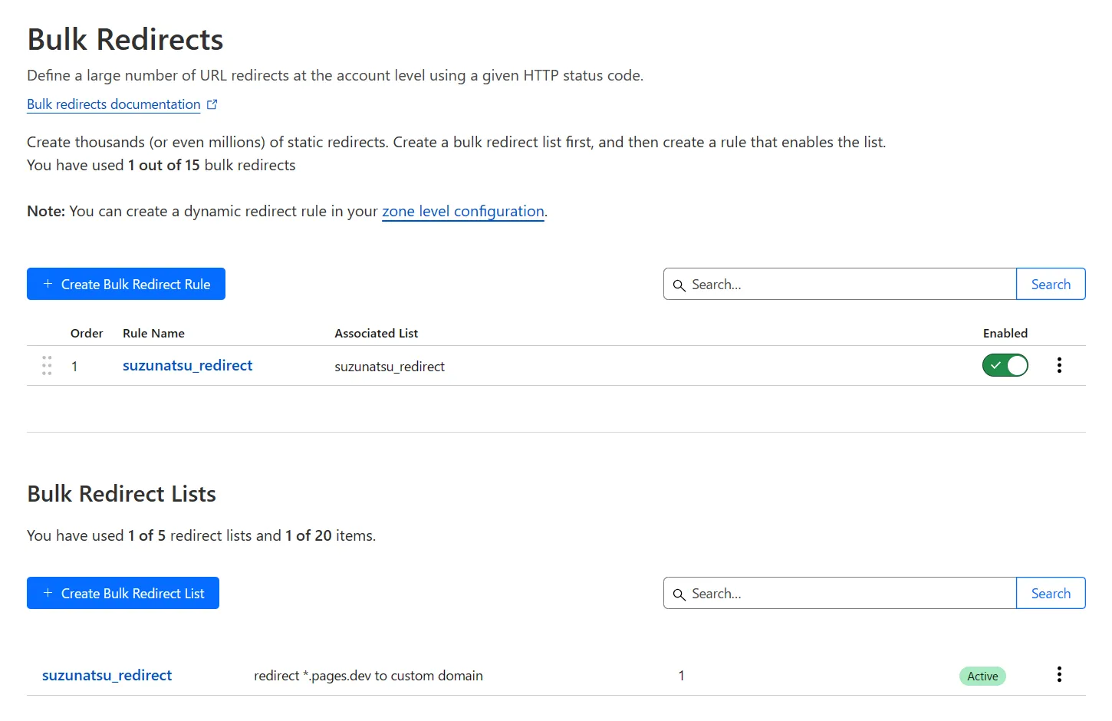Grab the drag handle of rule 1
Viewport: 1112px width, 721px height.
coord(47,365)
